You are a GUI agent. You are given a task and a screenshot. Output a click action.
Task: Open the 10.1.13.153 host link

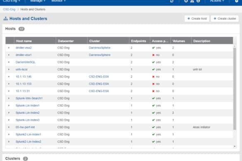[x=24, y=84]
